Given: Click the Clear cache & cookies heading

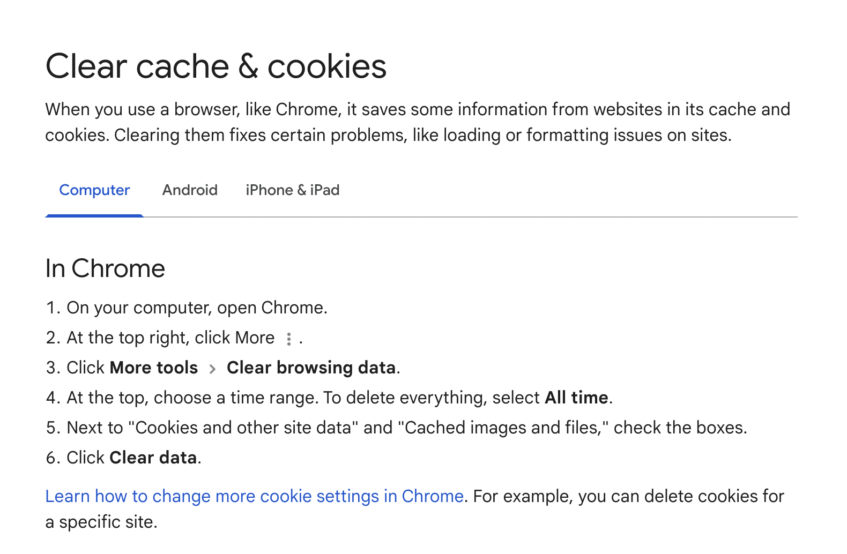Looking at the screenshot, I should (216, 66).
